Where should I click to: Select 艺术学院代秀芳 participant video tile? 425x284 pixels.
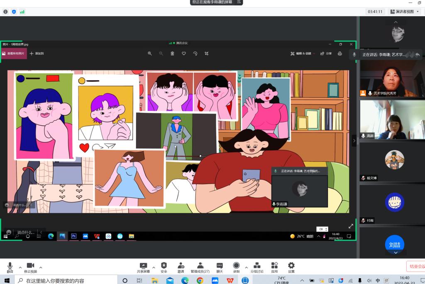[x=392, y=78]
